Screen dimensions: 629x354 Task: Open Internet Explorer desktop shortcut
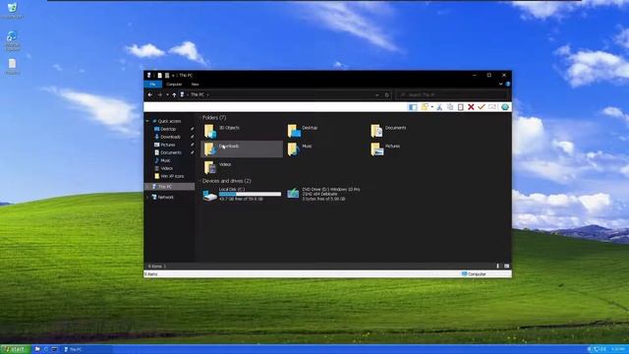click(x=12, y=40)
